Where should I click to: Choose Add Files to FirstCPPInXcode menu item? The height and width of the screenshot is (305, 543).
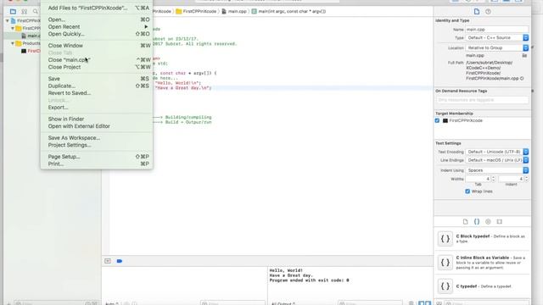click(97, 8)
